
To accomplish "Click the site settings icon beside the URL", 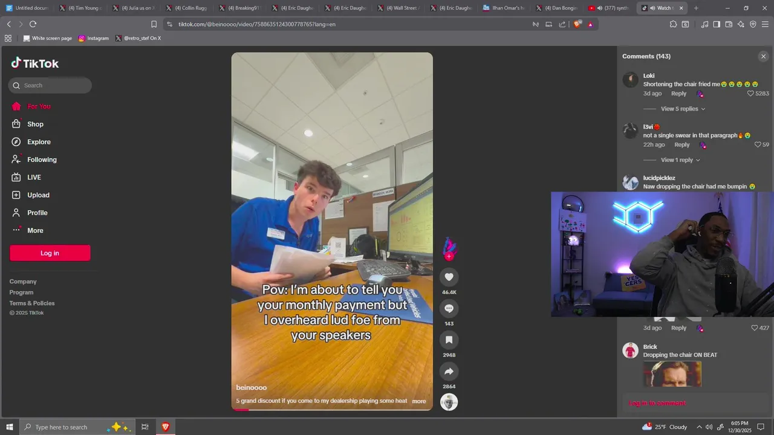I will [169, 24].
